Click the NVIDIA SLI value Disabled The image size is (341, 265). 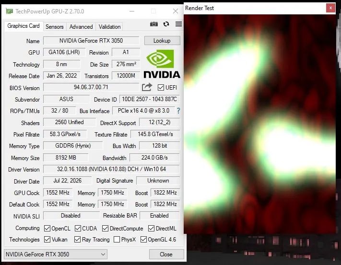(x=71, y=216)
